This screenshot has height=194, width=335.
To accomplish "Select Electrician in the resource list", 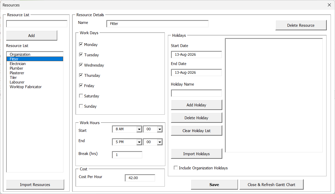I will click(35, 64).
